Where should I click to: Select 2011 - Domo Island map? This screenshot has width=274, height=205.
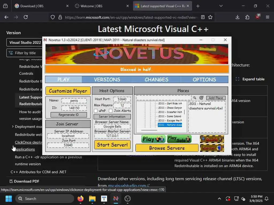pyautogui.click(x=170, y=116)
